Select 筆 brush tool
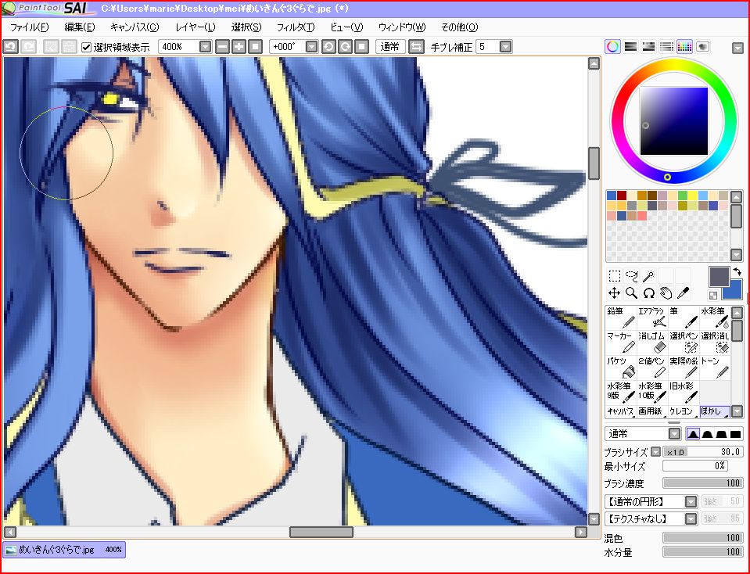 [684, 318]
